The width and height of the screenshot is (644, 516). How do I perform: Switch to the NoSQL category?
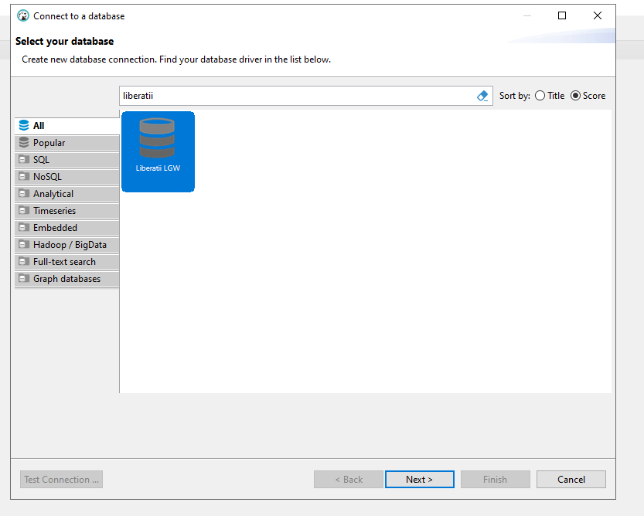(x=67, y=177)
